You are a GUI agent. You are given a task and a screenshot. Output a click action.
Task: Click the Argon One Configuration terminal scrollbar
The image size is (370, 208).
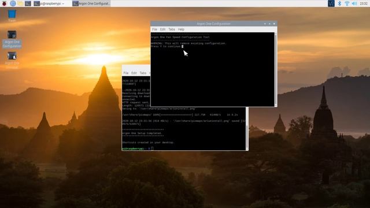coord(276,69)
